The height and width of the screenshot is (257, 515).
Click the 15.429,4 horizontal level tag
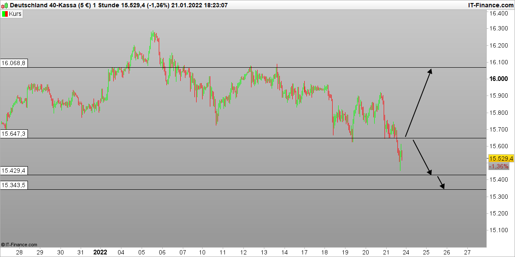click(x=14, y=170)
